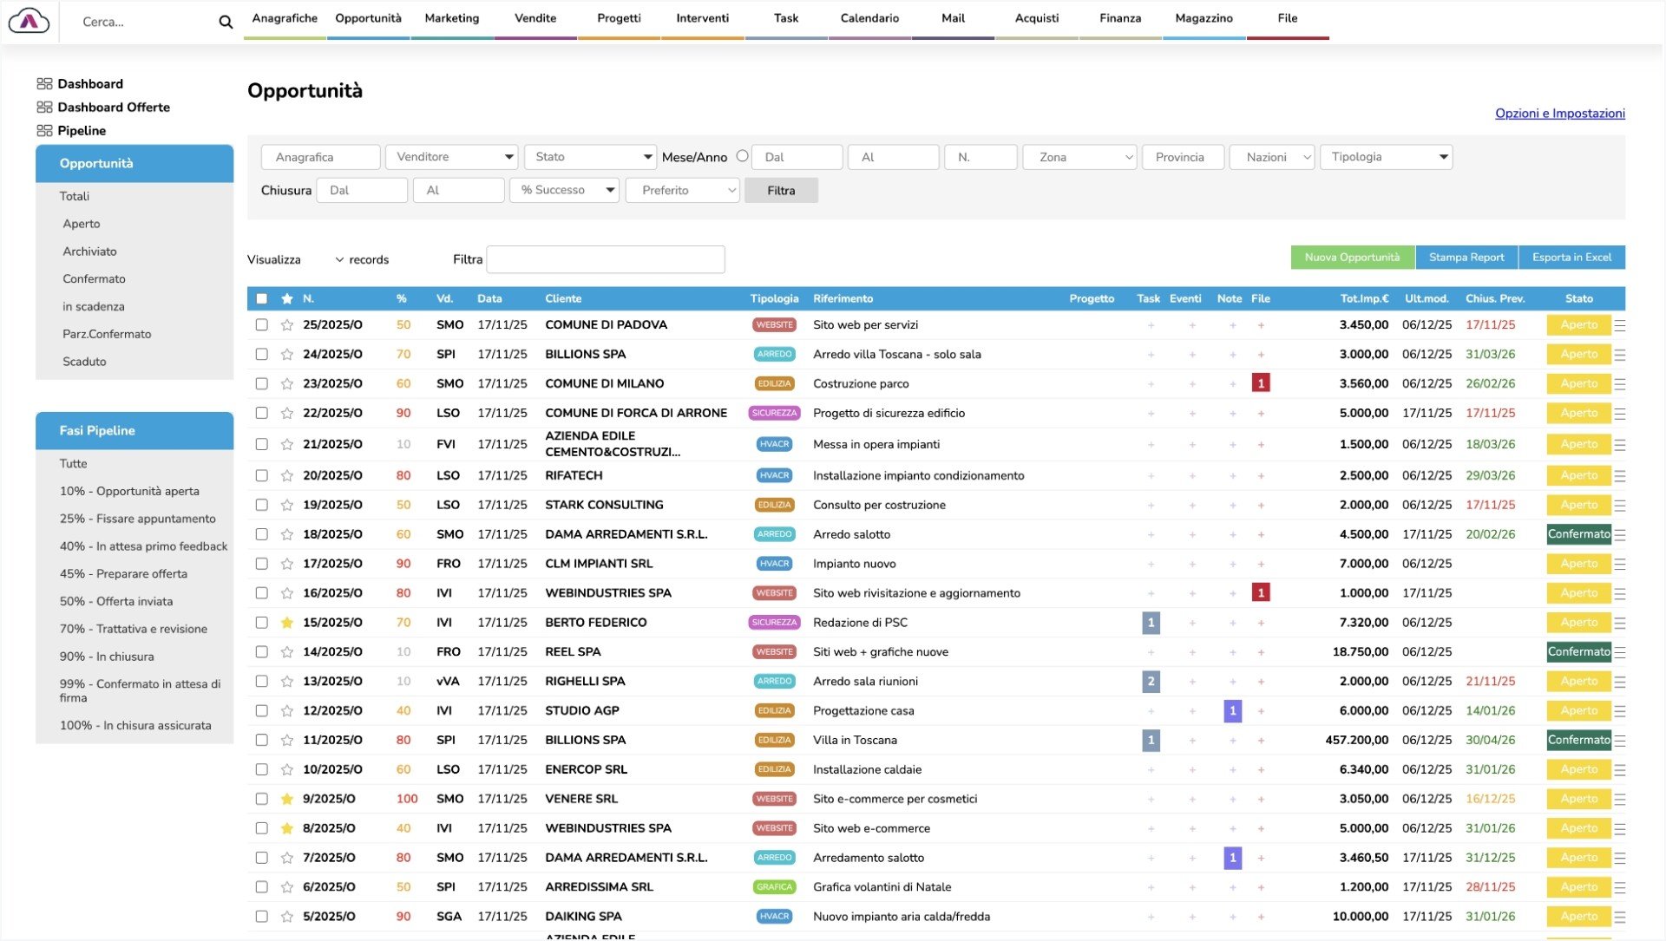The image size is (1666, 941).
Task: Switch to the Magazzino menu tab
Action: [1204, 18]
